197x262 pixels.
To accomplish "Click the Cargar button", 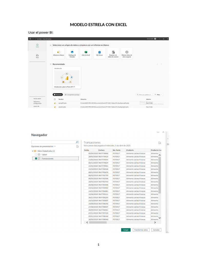I will pos(126,230).
